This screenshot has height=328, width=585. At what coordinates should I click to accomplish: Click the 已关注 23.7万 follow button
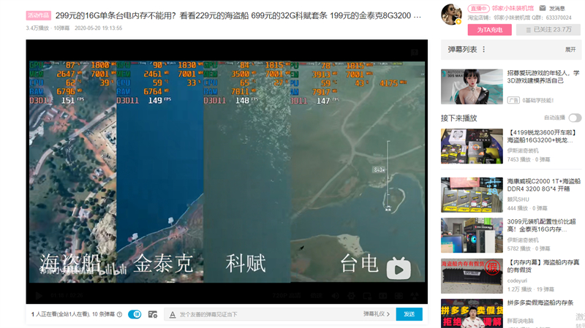tap(548, 30)
